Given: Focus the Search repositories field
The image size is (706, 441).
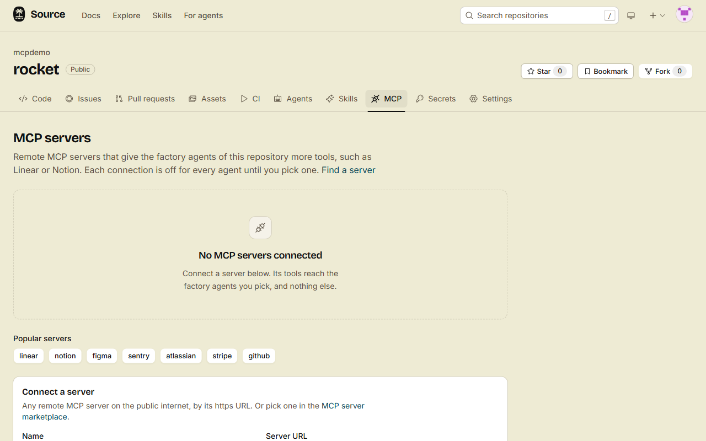Looking at the screenshot, I should coord(539,15).
